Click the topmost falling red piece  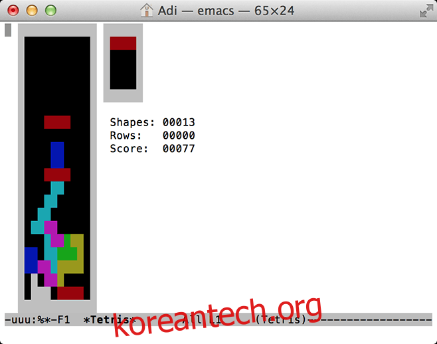[x=57, y=122]
